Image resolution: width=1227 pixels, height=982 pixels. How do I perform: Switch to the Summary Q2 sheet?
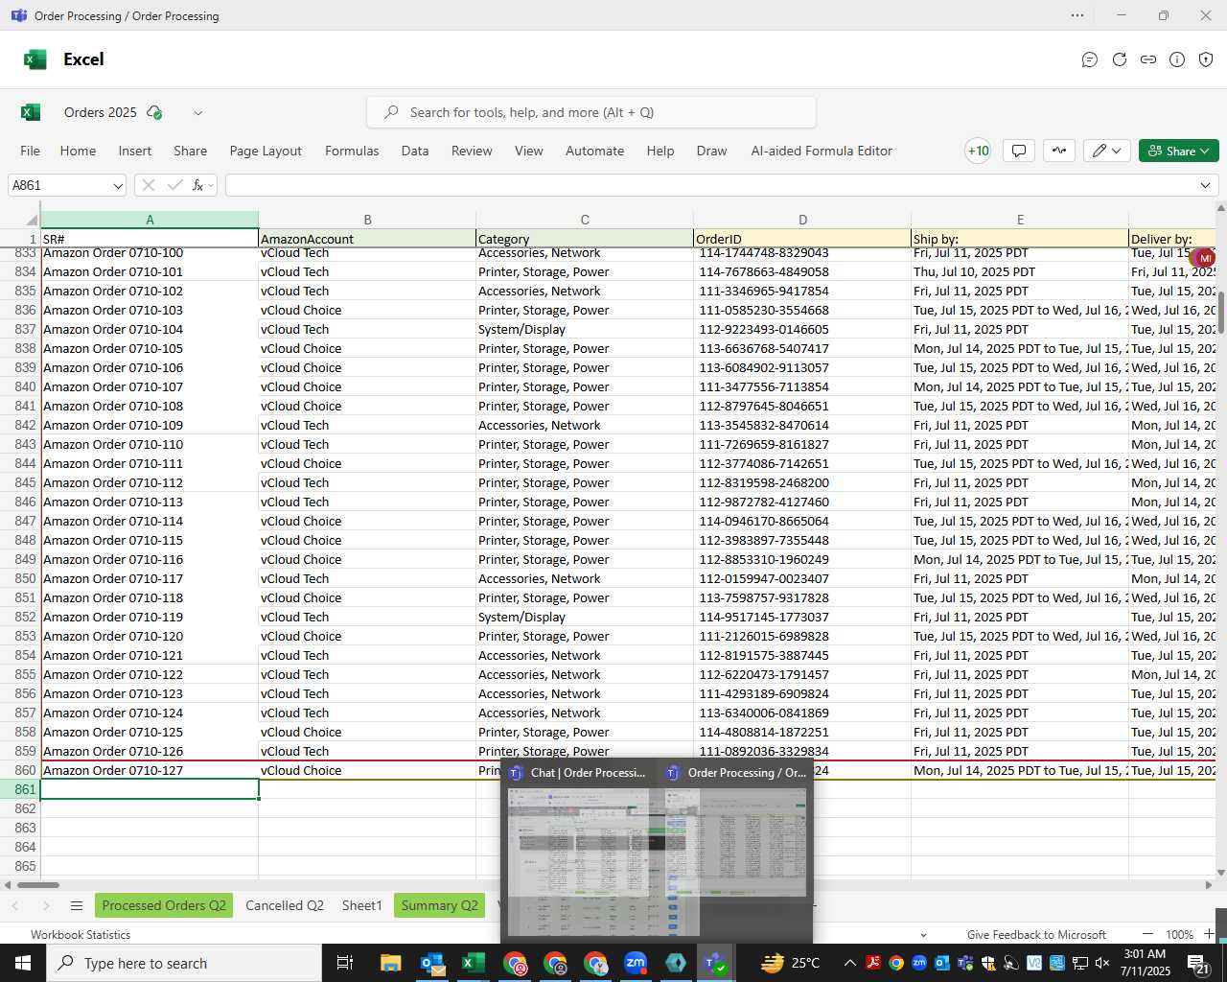(439, 905)
